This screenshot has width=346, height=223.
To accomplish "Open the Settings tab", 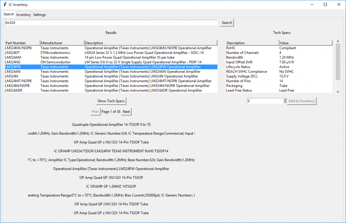I will 39,15.
